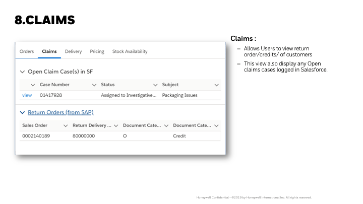The image size is (363, 204).
Task: Open the Return Delivery column dropdown arrow
Action: click(116, 125)
